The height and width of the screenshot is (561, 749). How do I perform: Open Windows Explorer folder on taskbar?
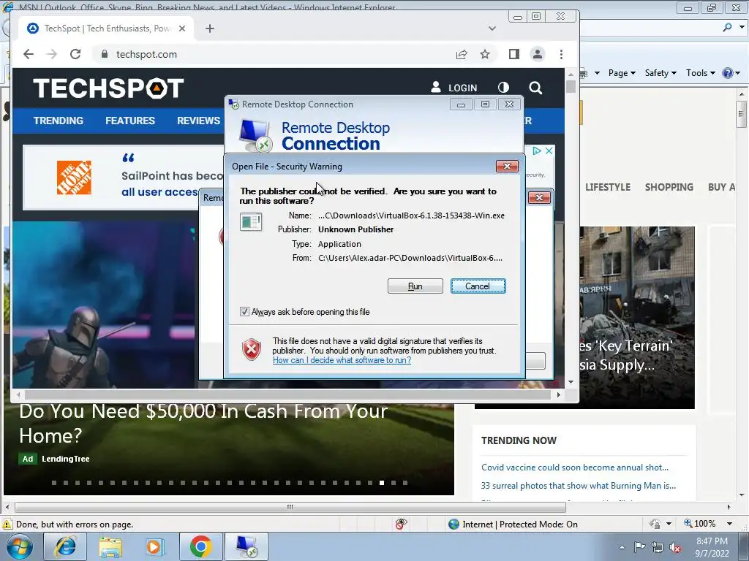pyautogui.click(x=110, y=546)
